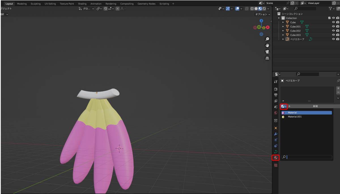Hide Cube in viewport with eye icon
The height and width of the screenshot is (194, 340).
(333, 22)
